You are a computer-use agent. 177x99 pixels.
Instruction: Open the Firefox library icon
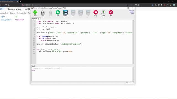click(x=156, y=5)
